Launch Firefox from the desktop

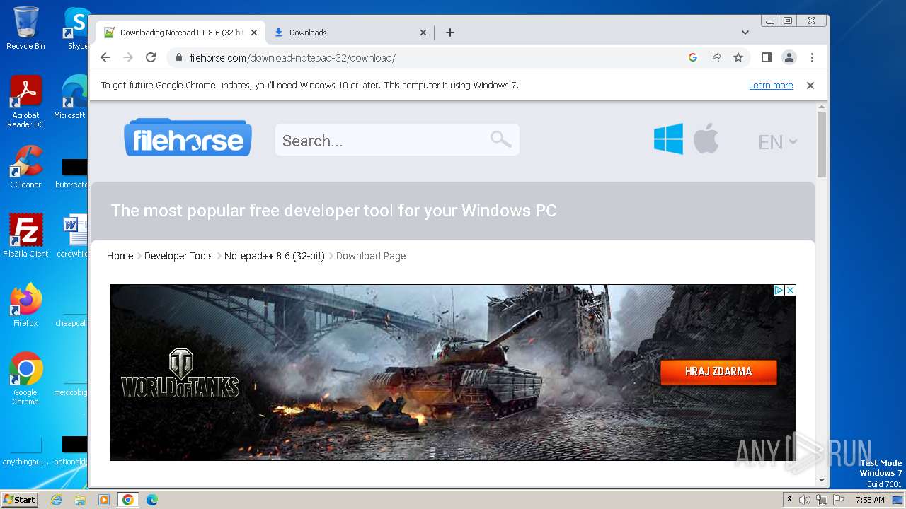(25, 305)
